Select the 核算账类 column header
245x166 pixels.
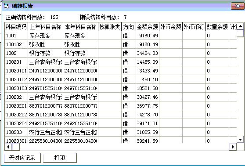pos(110,27)
